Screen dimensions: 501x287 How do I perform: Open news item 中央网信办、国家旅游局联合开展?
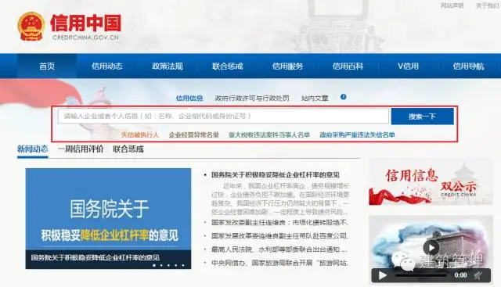coord(279,263)
